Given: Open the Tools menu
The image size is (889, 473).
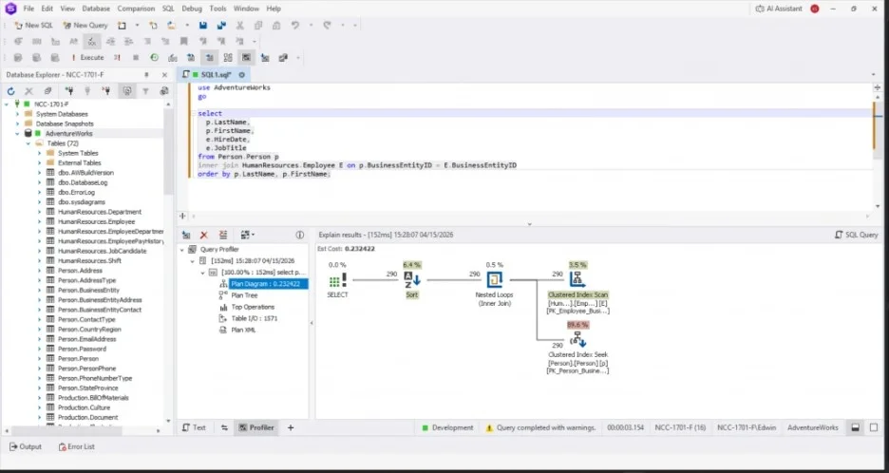Looking at the screenshot, I should coord(218,9).
